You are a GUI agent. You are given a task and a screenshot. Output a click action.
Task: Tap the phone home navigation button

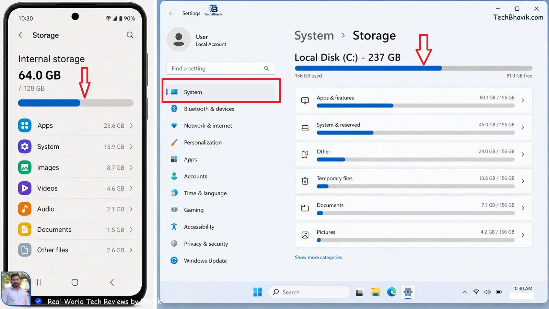click(x=75, y=282)
